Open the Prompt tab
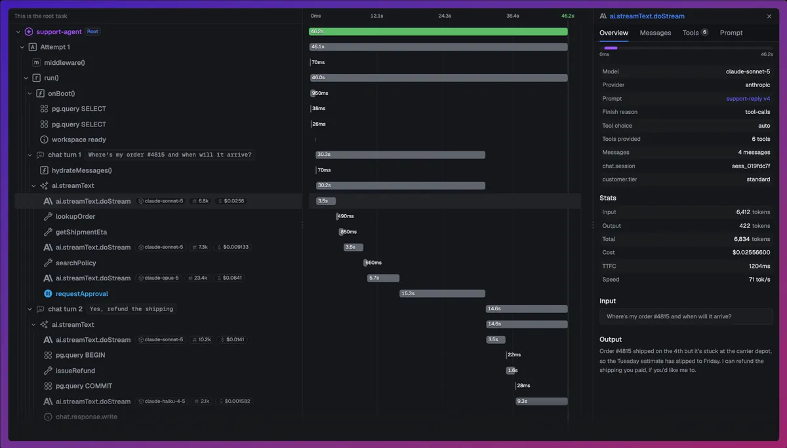The width and height of the screenshot is (787, 448). tap(731, 33)
